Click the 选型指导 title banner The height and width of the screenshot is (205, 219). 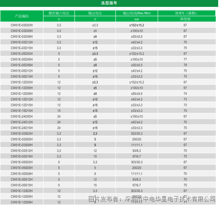(x=109, y=3)
